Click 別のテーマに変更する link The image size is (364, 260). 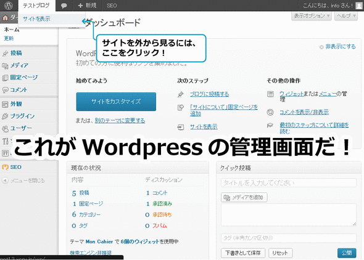click(120, 121)
